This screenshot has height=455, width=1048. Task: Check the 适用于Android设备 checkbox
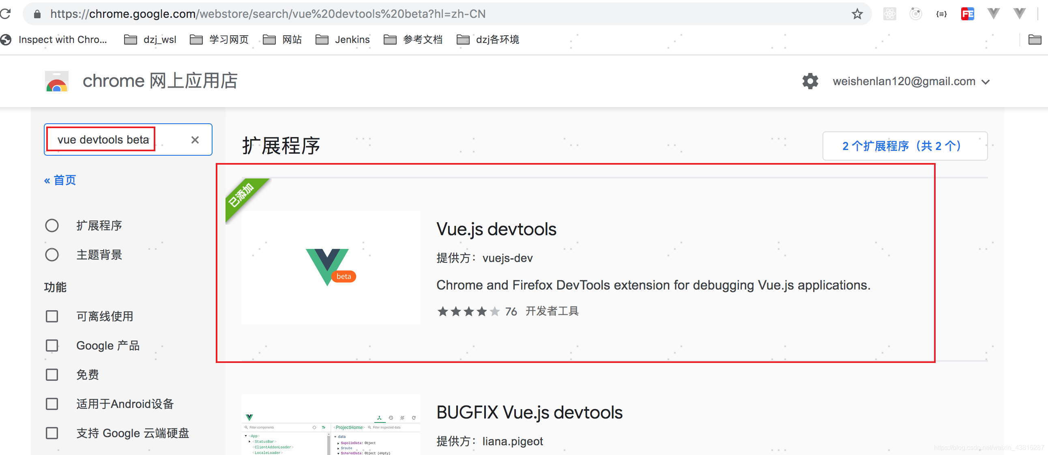[x=52, y=404]
